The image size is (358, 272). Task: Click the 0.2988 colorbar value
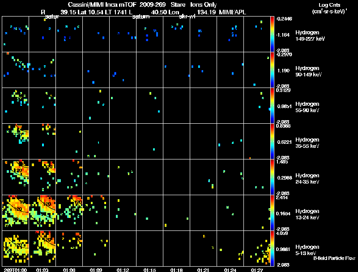click(x=284, y=178)
